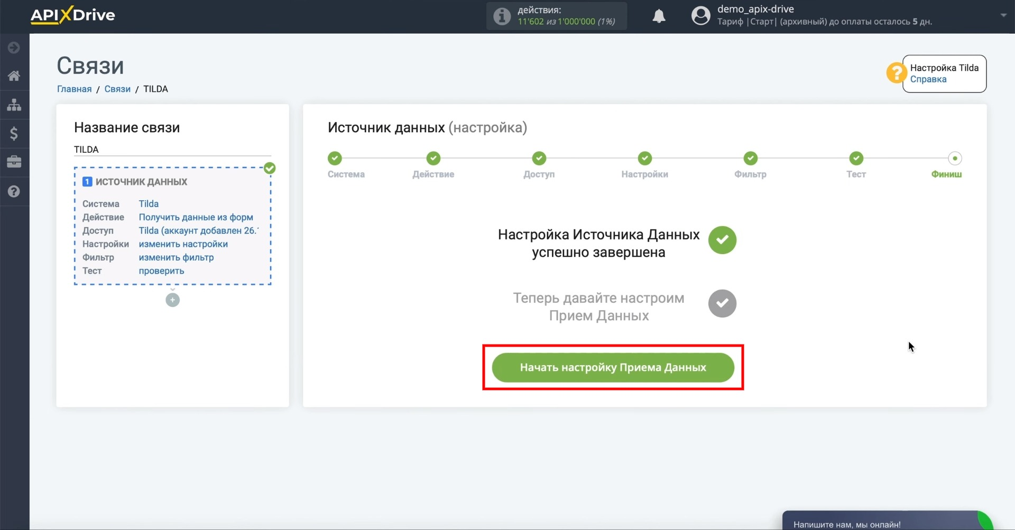Click the проверить test link
This screenshot has width=1015, height=530.
coord(162,271)
